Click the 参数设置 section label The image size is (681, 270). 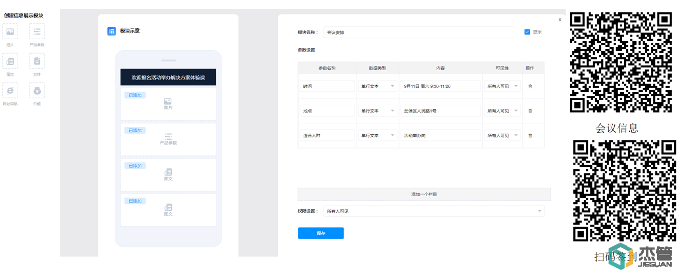click(306, 50)
